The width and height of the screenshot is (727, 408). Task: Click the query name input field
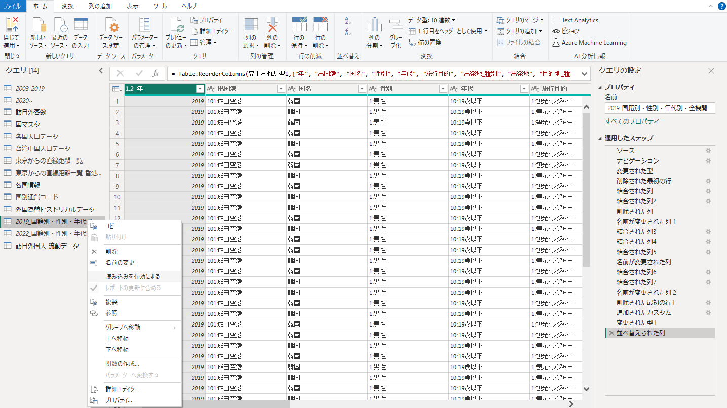pyautogui.click(x=660, y=108)
